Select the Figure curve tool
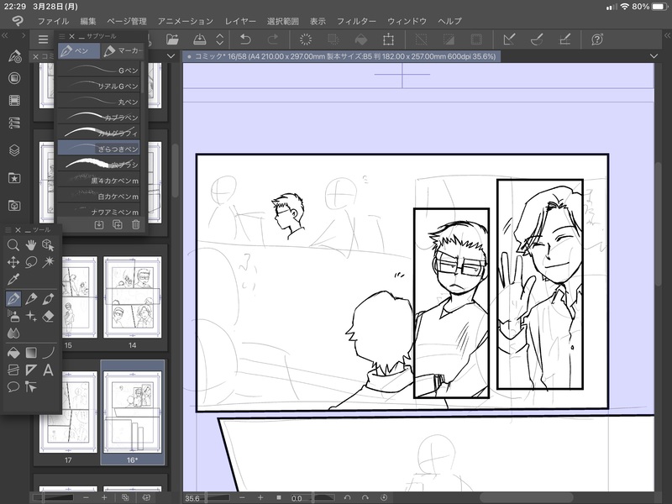 coord(48,353)
